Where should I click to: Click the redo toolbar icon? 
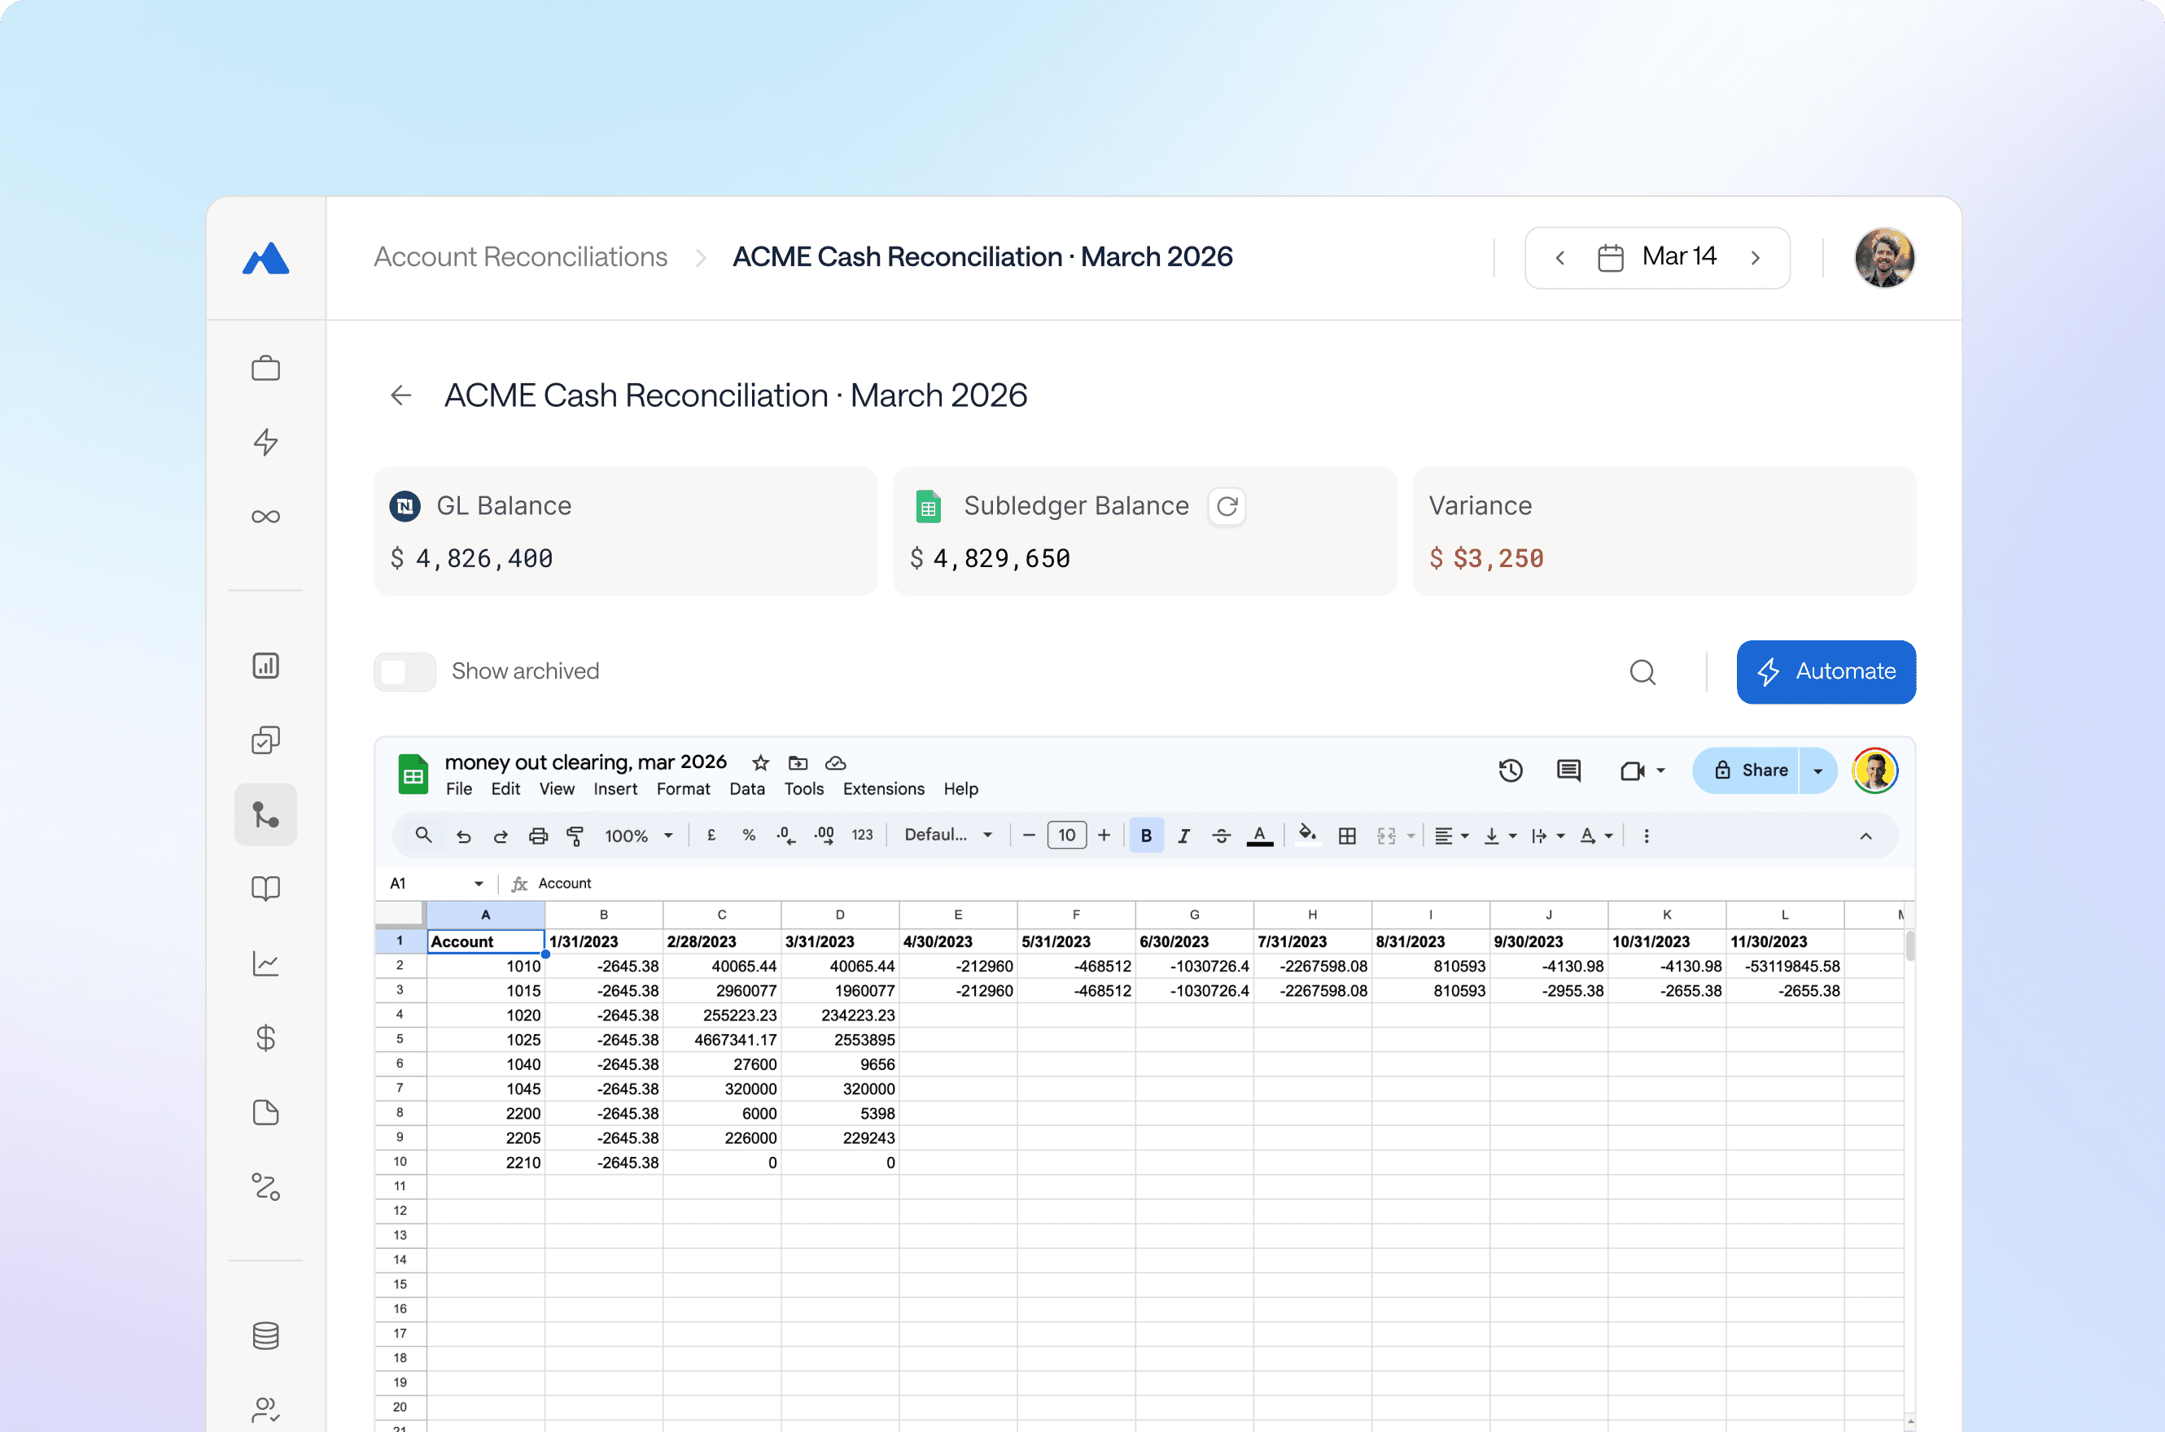click(501, 836)
